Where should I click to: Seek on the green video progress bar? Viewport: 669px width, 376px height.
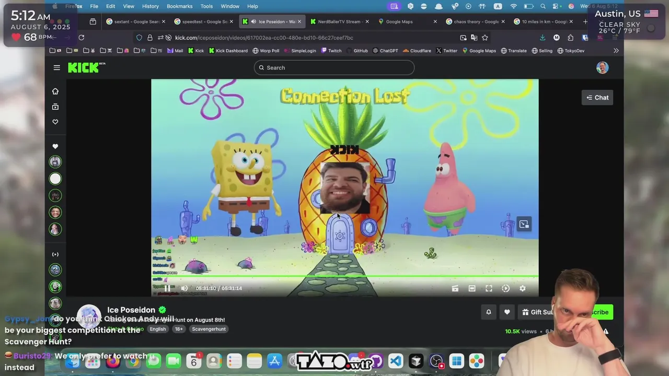345,276
